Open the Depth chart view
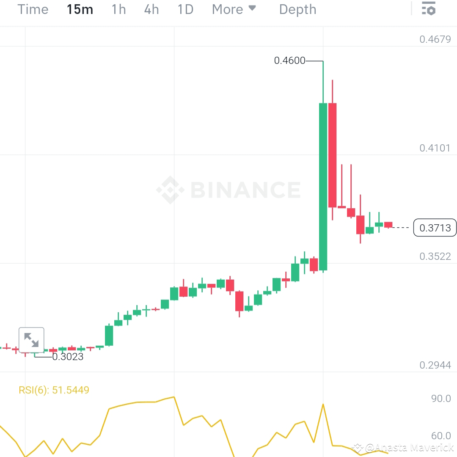 click(x=297, y=9)
